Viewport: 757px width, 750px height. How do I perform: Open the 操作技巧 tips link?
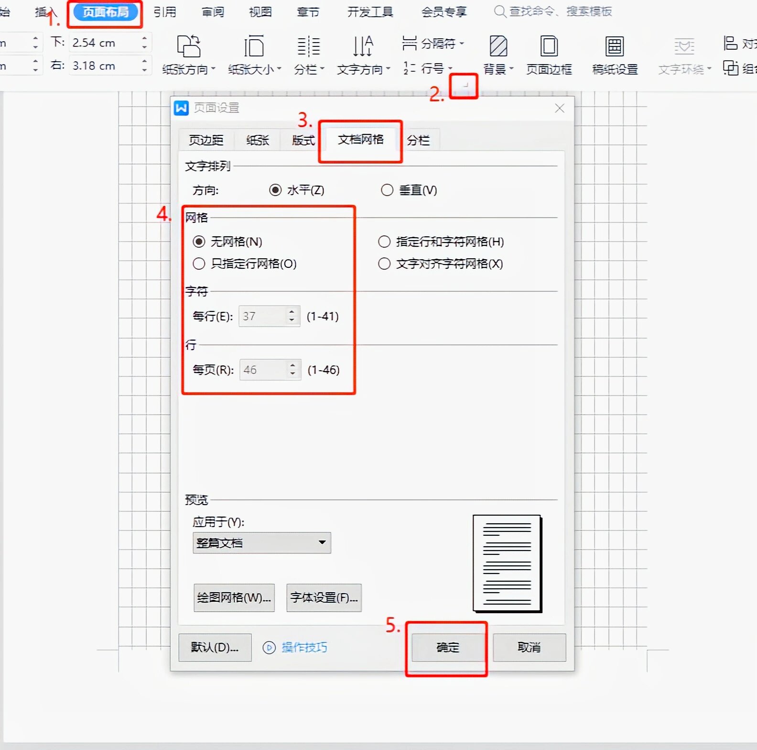[x=303, y=647]
